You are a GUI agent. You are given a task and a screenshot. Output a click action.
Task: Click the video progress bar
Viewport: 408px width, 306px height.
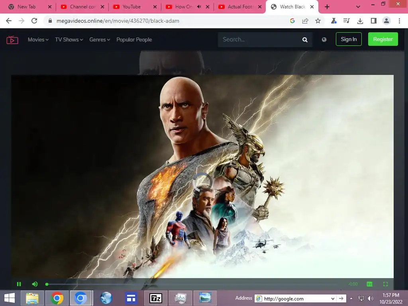click(195, 284)
